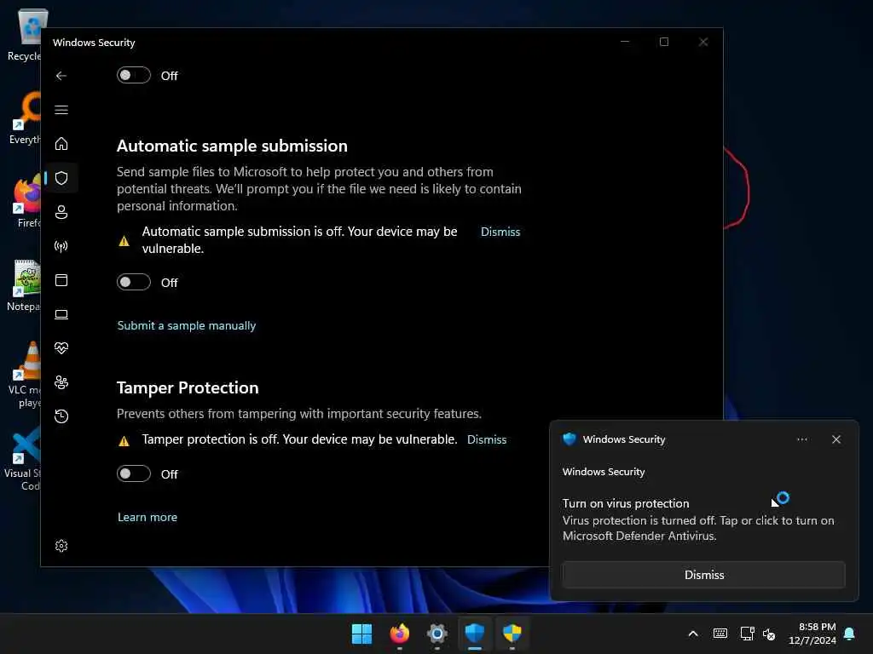Minimize the Windows Security window
The width and height of the screenshot is (873, 654).
click(x=625, y=42)
